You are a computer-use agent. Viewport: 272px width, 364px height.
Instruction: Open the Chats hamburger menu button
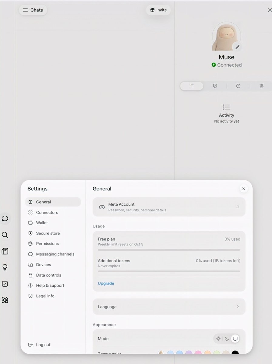(33, 10)
